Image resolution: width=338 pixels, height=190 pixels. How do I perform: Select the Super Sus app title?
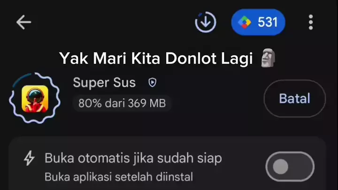tap(104, 83)
